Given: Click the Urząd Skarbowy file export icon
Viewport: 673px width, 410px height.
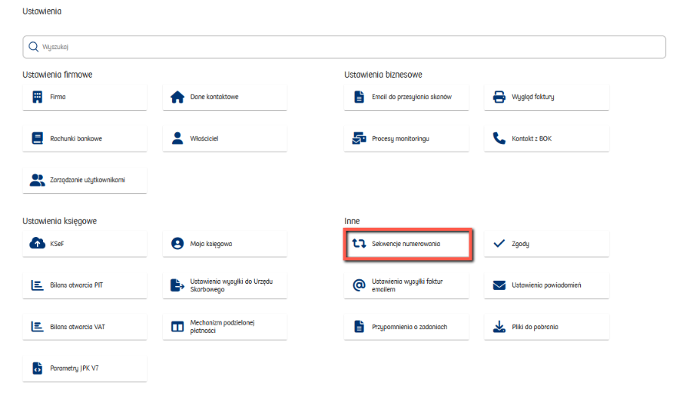Looking at the screenshot, I should click(177, 285).
